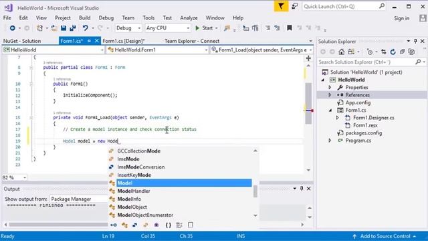The height and width of the screenshot is (241, 428).
Task: Click the split editor plus icon
Action: coord(308,58)
